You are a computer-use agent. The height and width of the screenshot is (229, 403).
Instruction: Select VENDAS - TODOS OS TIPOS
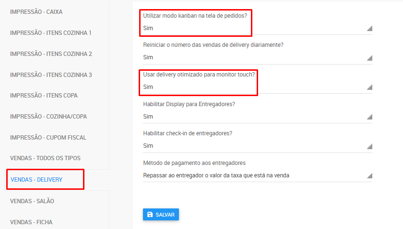tap(45, 158)
